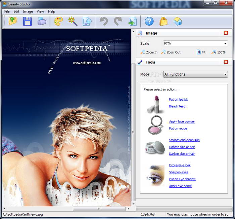The width and height of the screenshot is (235, 219).
Task: Select the Sharpen eyes link
Action: pos(179,172)
